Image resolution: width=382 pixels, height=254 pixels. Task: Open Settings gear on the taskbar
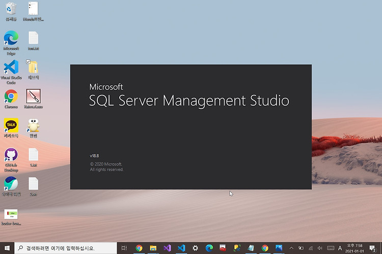pyautogui.click(x=195, y=248)
